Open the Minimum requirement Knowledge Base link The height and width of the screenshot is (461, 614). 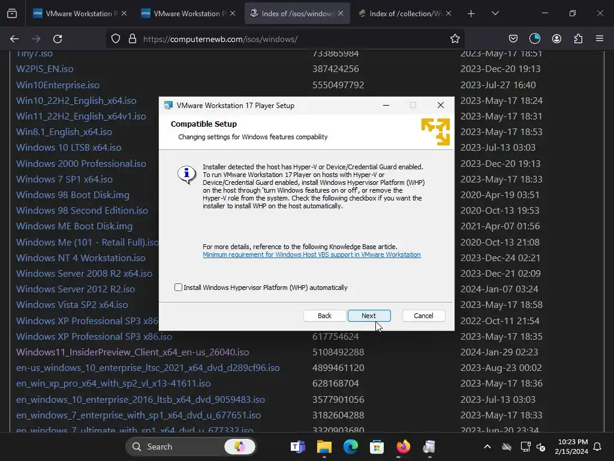point(312,255)
